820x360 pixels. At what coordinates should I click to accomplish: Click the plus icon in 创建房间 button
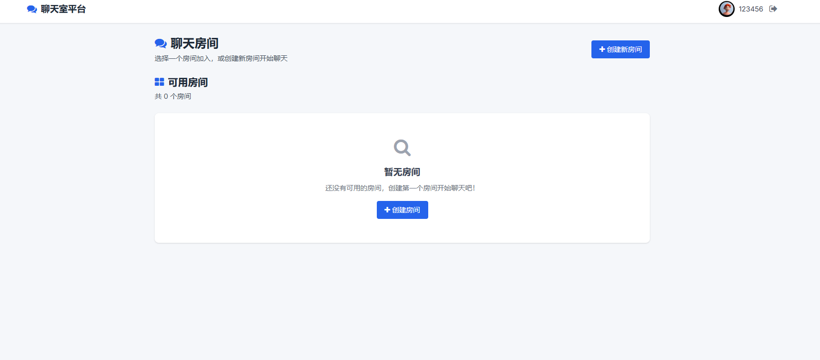[x=387, y=210]
